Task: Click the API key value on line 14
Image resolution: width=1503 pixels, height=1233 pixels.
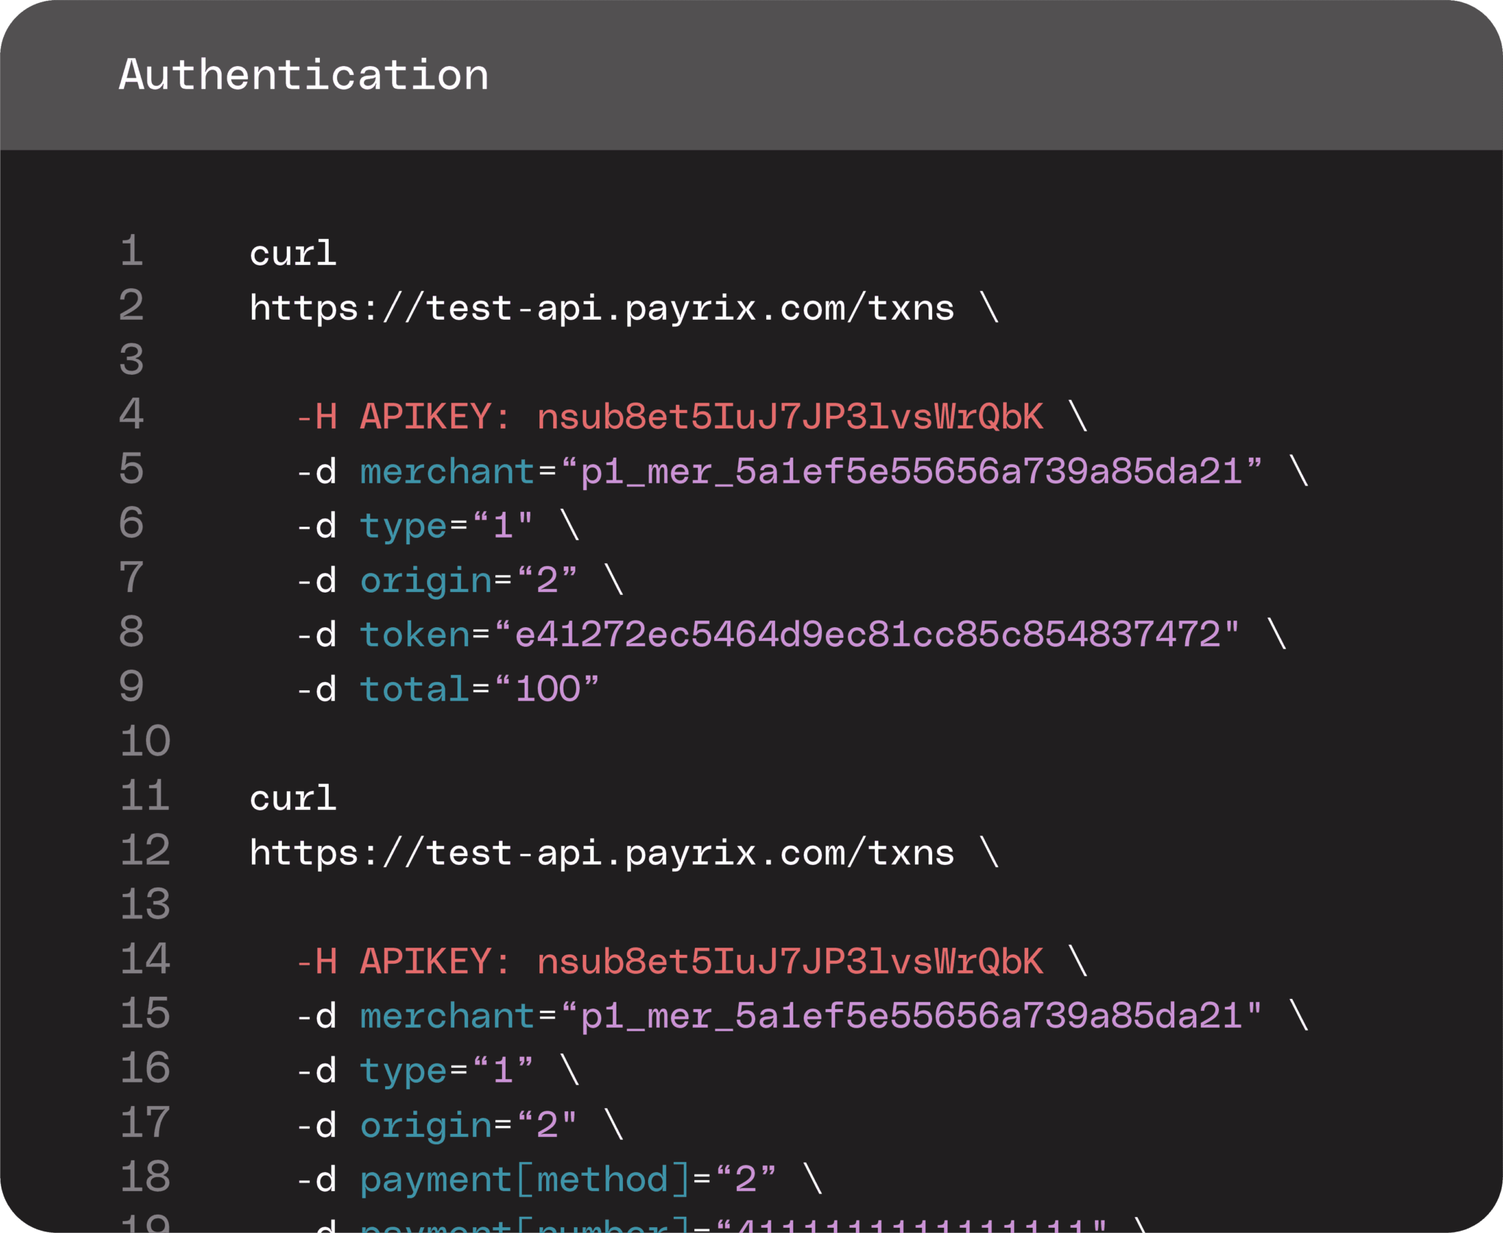Action: pos(790,962)
